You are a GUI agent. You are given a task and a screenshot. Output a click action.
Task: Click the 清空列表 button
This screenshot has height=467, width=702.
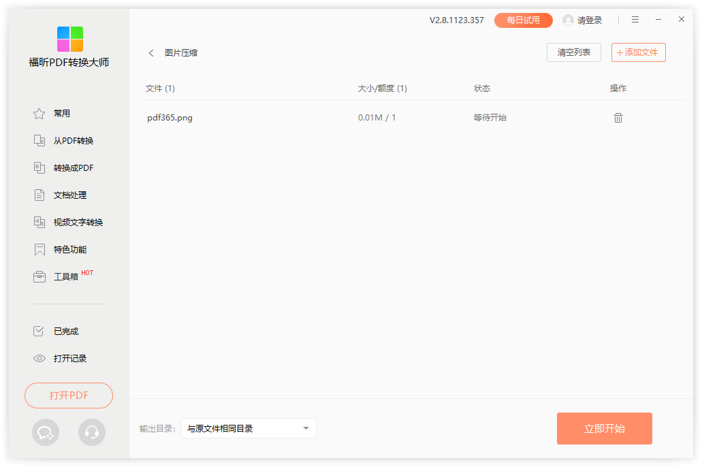click(x=573, y=52)
